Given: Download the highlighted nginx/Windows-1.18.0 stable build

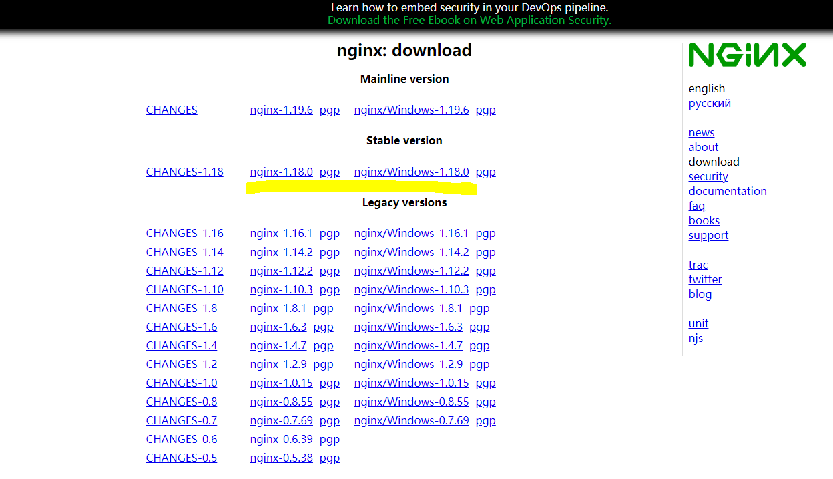Looking at the screenshot, I should (411, 172).
